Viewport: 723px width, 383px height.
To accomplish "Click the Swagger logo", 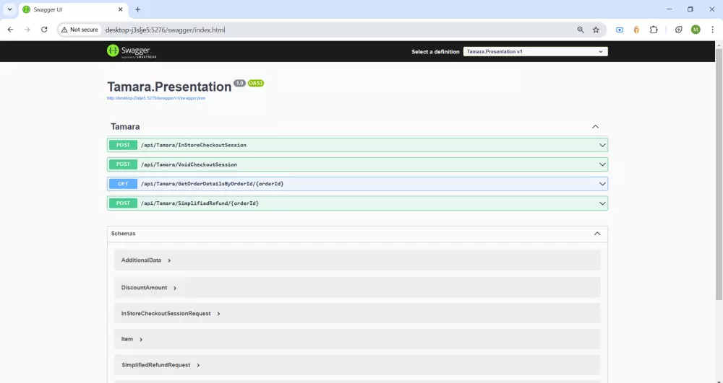I will point(132,51).
